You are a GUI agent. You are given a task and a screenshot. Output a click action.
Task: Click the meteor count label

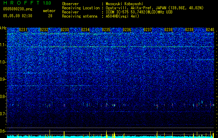pyautogui.click(x=49, y=11)
